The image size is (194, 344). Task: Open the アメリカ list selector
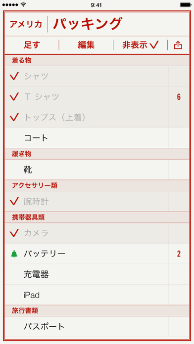(x=26, y=24)
